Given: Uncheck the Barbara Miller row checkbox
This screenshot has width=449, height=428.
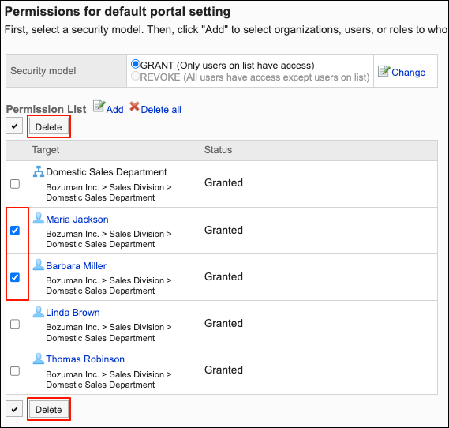Looking at the screenshot, I should (15, 277).
